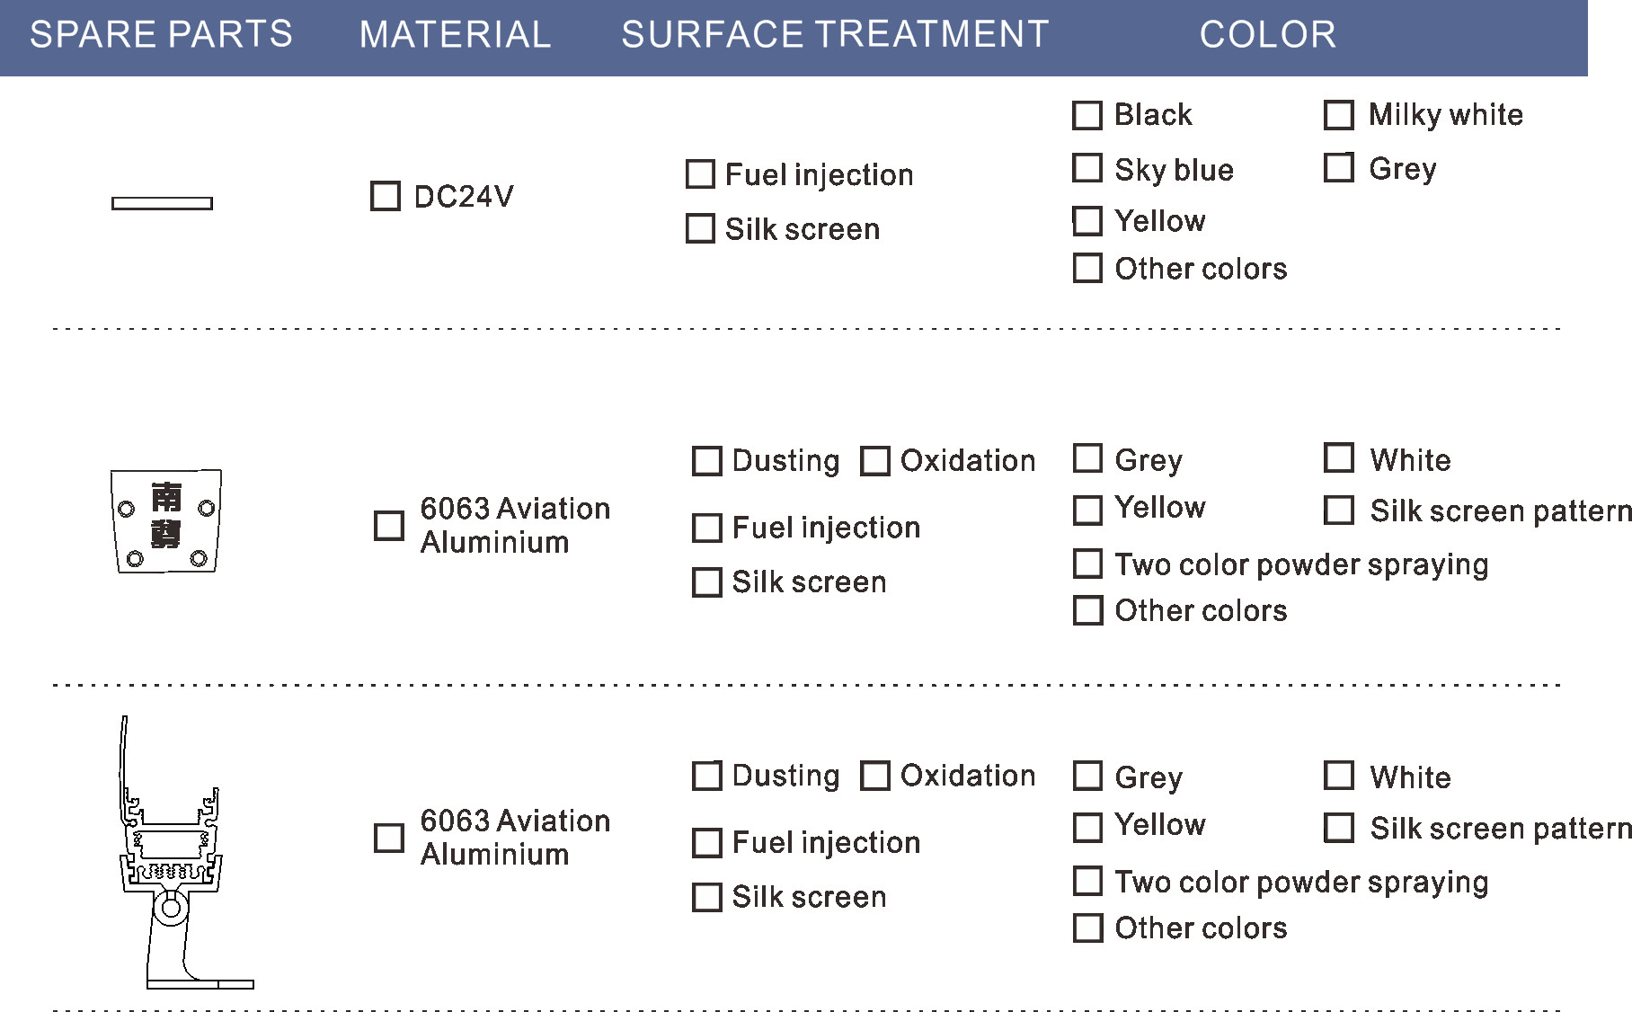Check Other colors in the DC24V row
1632x1012 pixels.
pos(1087,268)
